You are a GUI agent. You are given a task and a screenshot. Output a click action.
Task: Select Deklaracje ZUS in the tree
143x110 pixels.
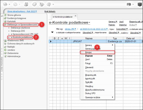click(x=18, y=31)
